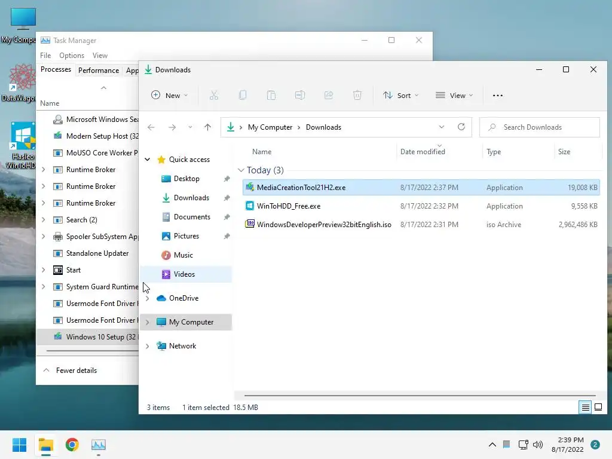Sort by Size column header

(564, 152)
